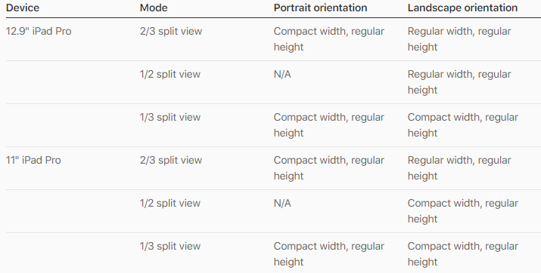
Task: Click portrait cell of 12.9" 1/3 split view
Action: click(329, 125)
